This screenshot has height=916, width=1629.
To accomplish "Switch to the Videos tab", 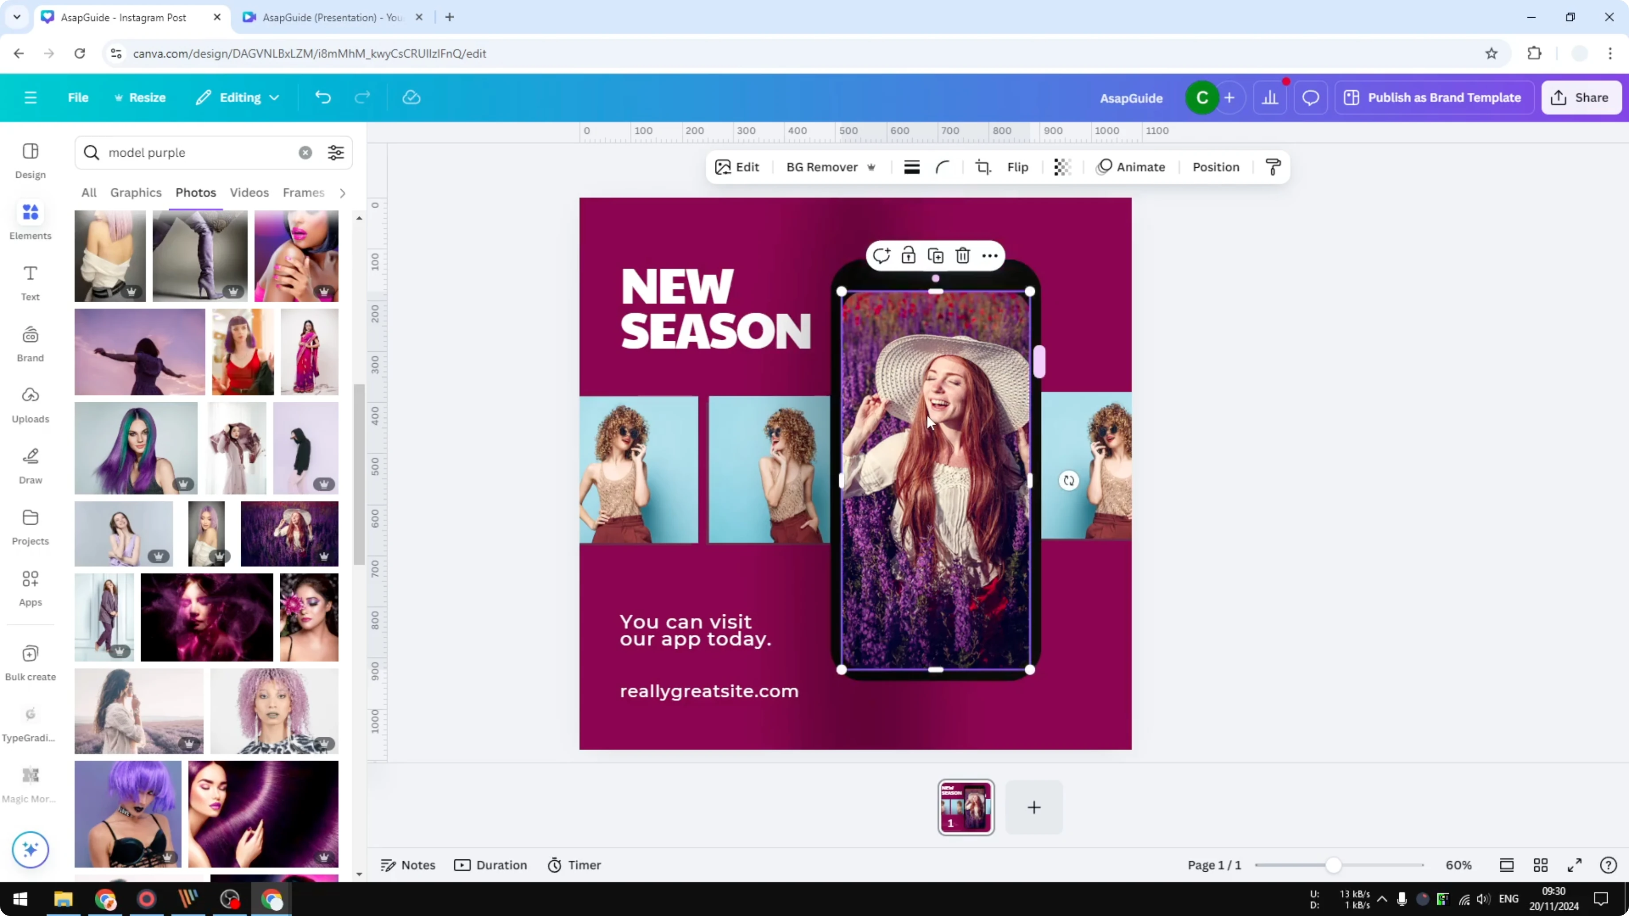I will pyautogui.click(x=248, y=193).
